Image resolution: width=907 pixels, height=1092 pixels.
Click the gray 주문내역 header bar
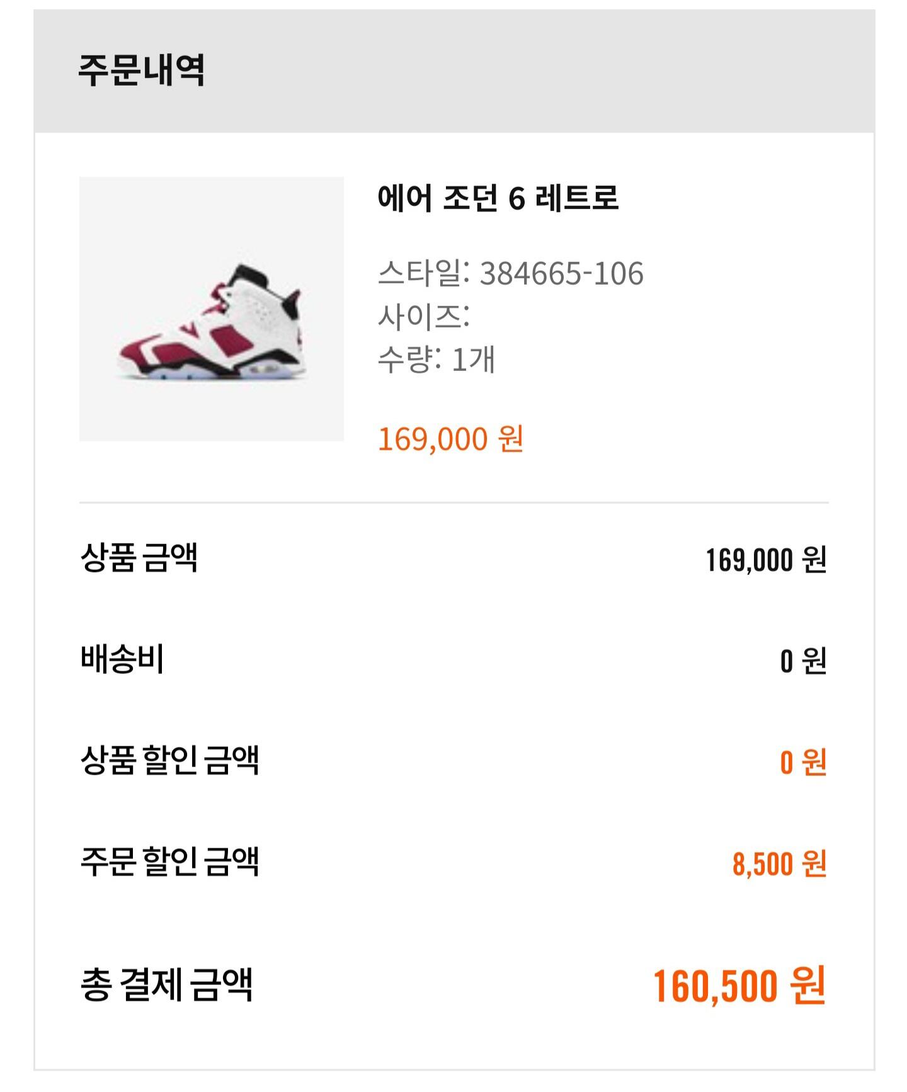pyautogui.click(x=454, y=71)
